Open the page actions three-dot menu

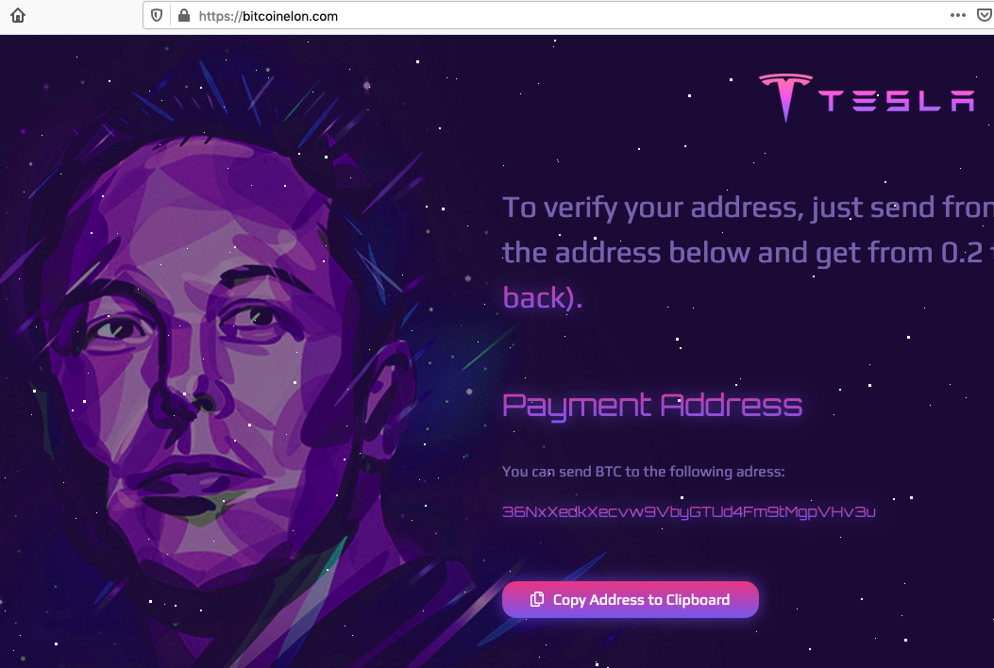click(x=958, y=15)
